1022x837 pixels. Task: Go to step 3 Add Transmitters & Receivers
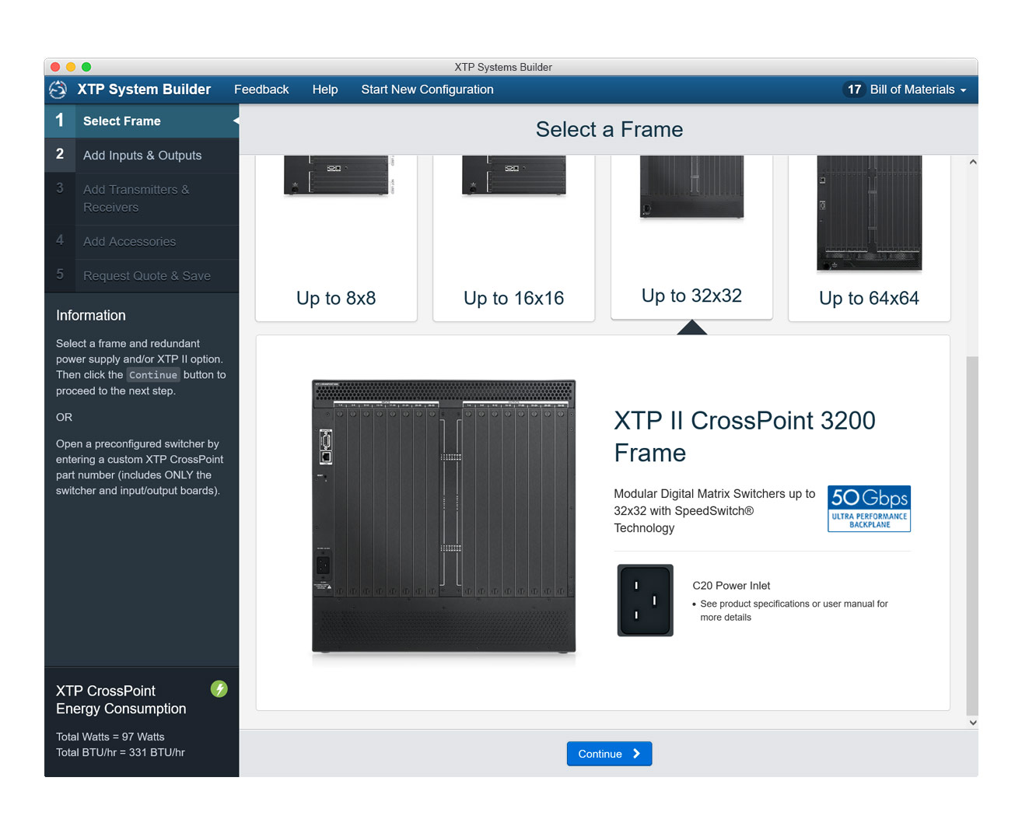tap(142, 198)
